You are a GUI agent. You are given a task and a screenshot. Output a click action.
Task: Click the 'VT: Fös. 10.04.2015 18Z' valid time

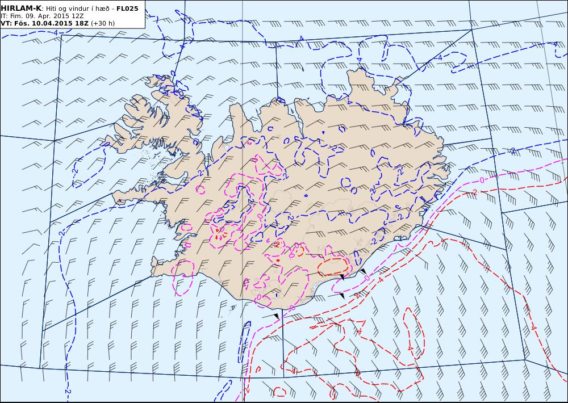pyautogui.click(x=44, y=23)
